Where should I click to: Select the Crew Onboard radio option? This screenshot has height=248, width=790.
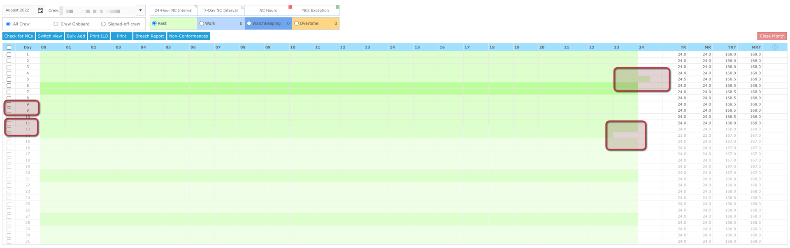[56, 24]
